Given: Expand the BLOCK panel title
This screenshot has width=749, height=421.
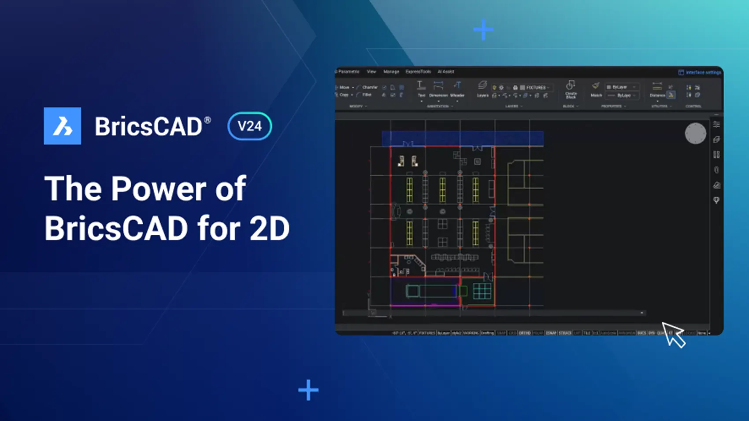Looking at the screenshot, I should (x=571, y=106).
